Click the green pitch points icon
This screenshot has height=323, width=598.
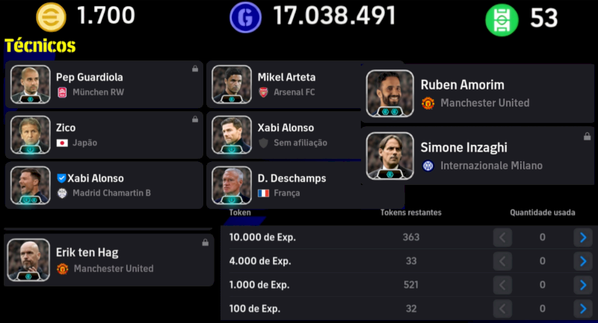pos(502,19)
